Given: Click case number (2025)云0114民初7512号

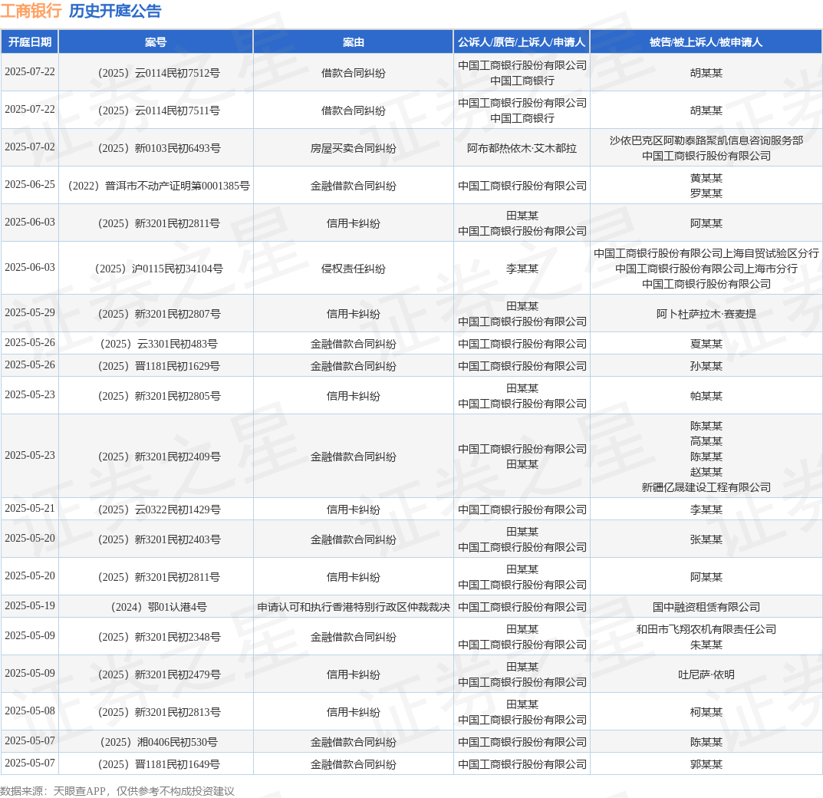Looking at the screenshot, I should 156,73.
